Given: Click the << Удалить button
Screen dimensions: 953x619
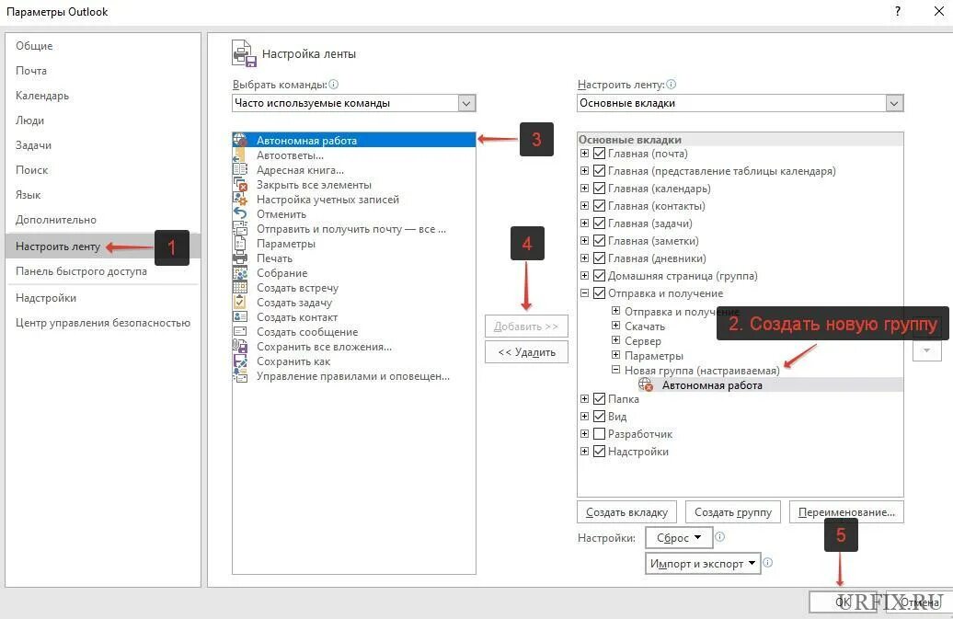Looking at the screenshot, I should tap(526, 352).
